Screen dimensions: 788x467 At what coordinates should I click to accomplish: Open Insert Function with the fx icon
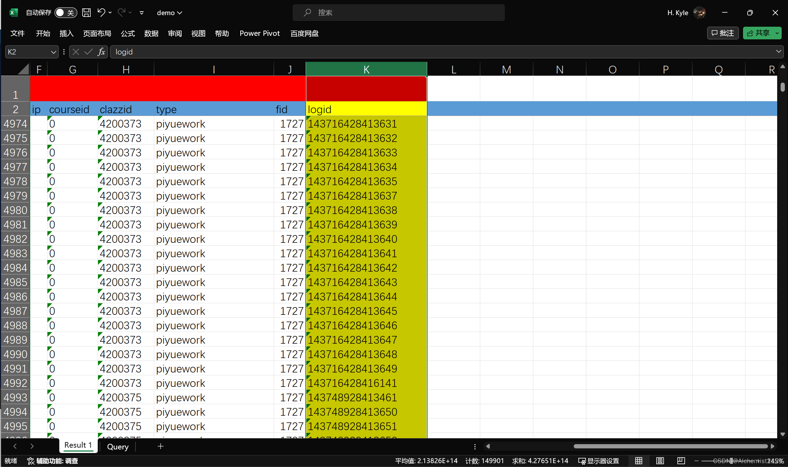click(x=101, y=52)
